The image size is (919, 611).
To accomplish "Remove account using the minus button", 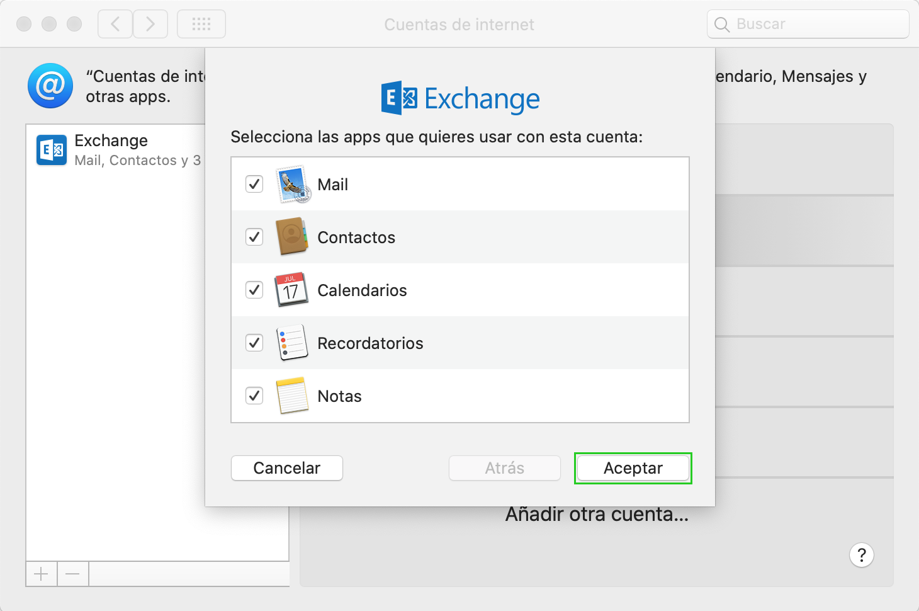I will [x=73, y=574].
